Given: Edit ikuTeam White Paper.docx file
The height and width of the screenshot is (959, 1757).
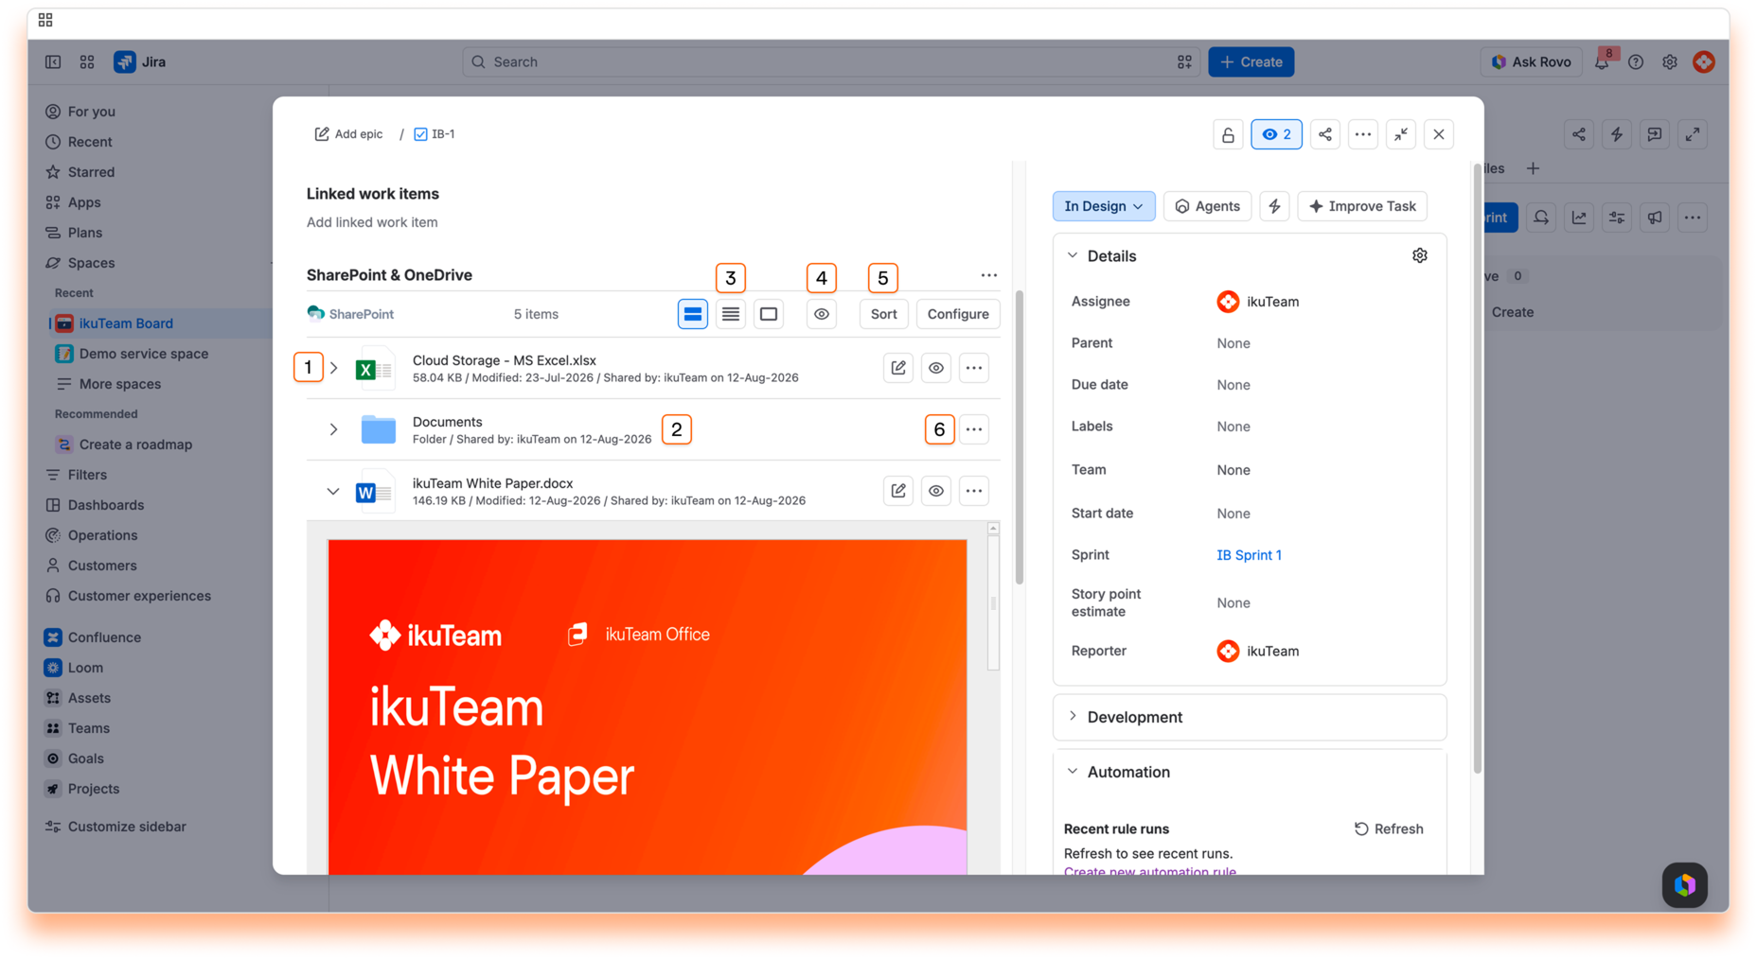Looking at the screenshot, I should click(898, 491).
